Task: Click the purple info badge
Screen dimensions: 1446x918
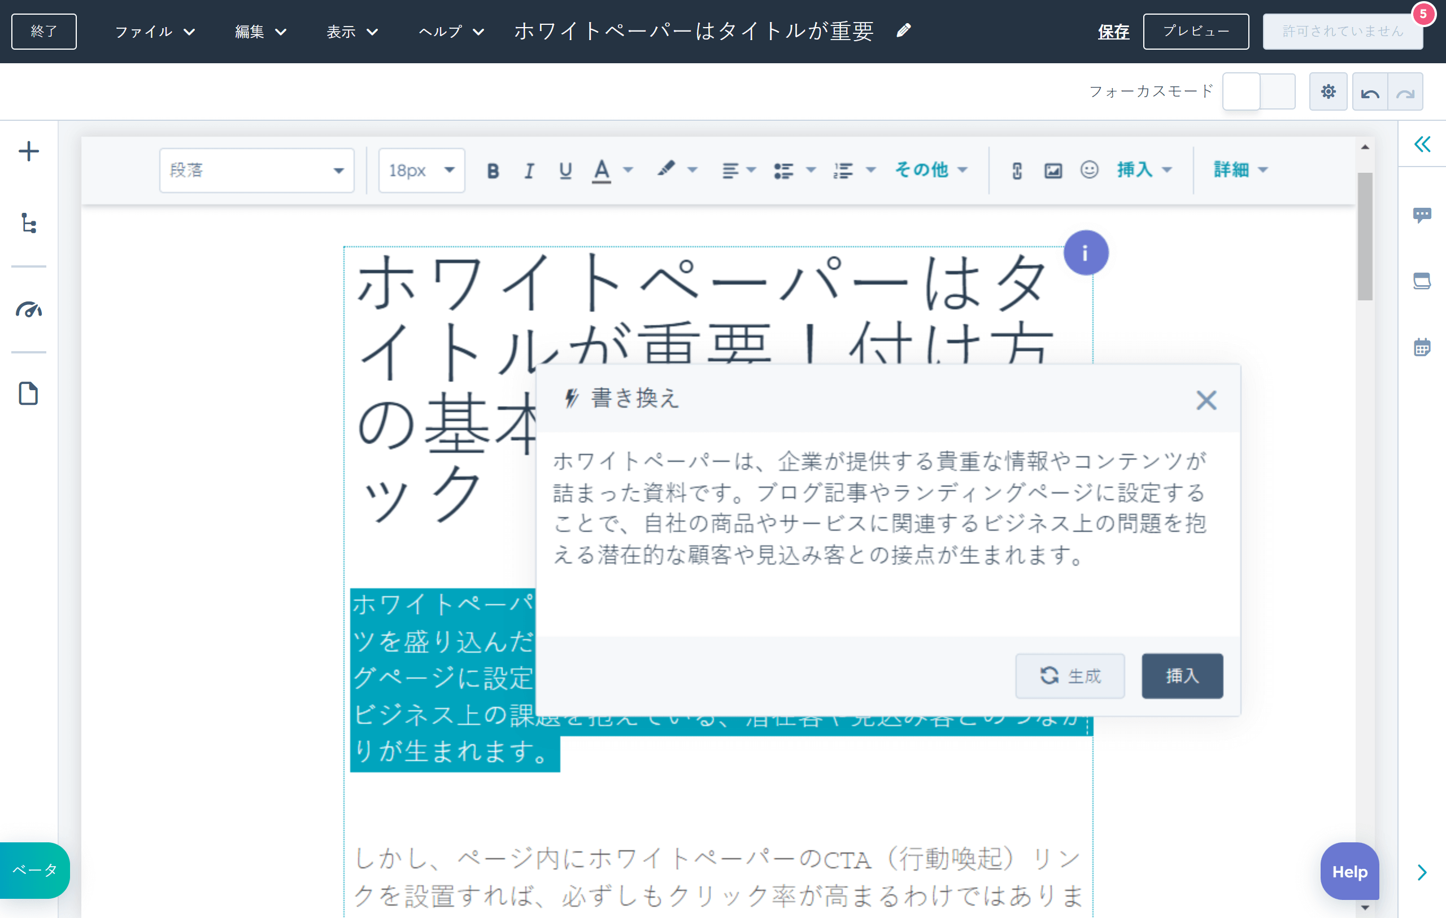Action: pos(1086,253)
